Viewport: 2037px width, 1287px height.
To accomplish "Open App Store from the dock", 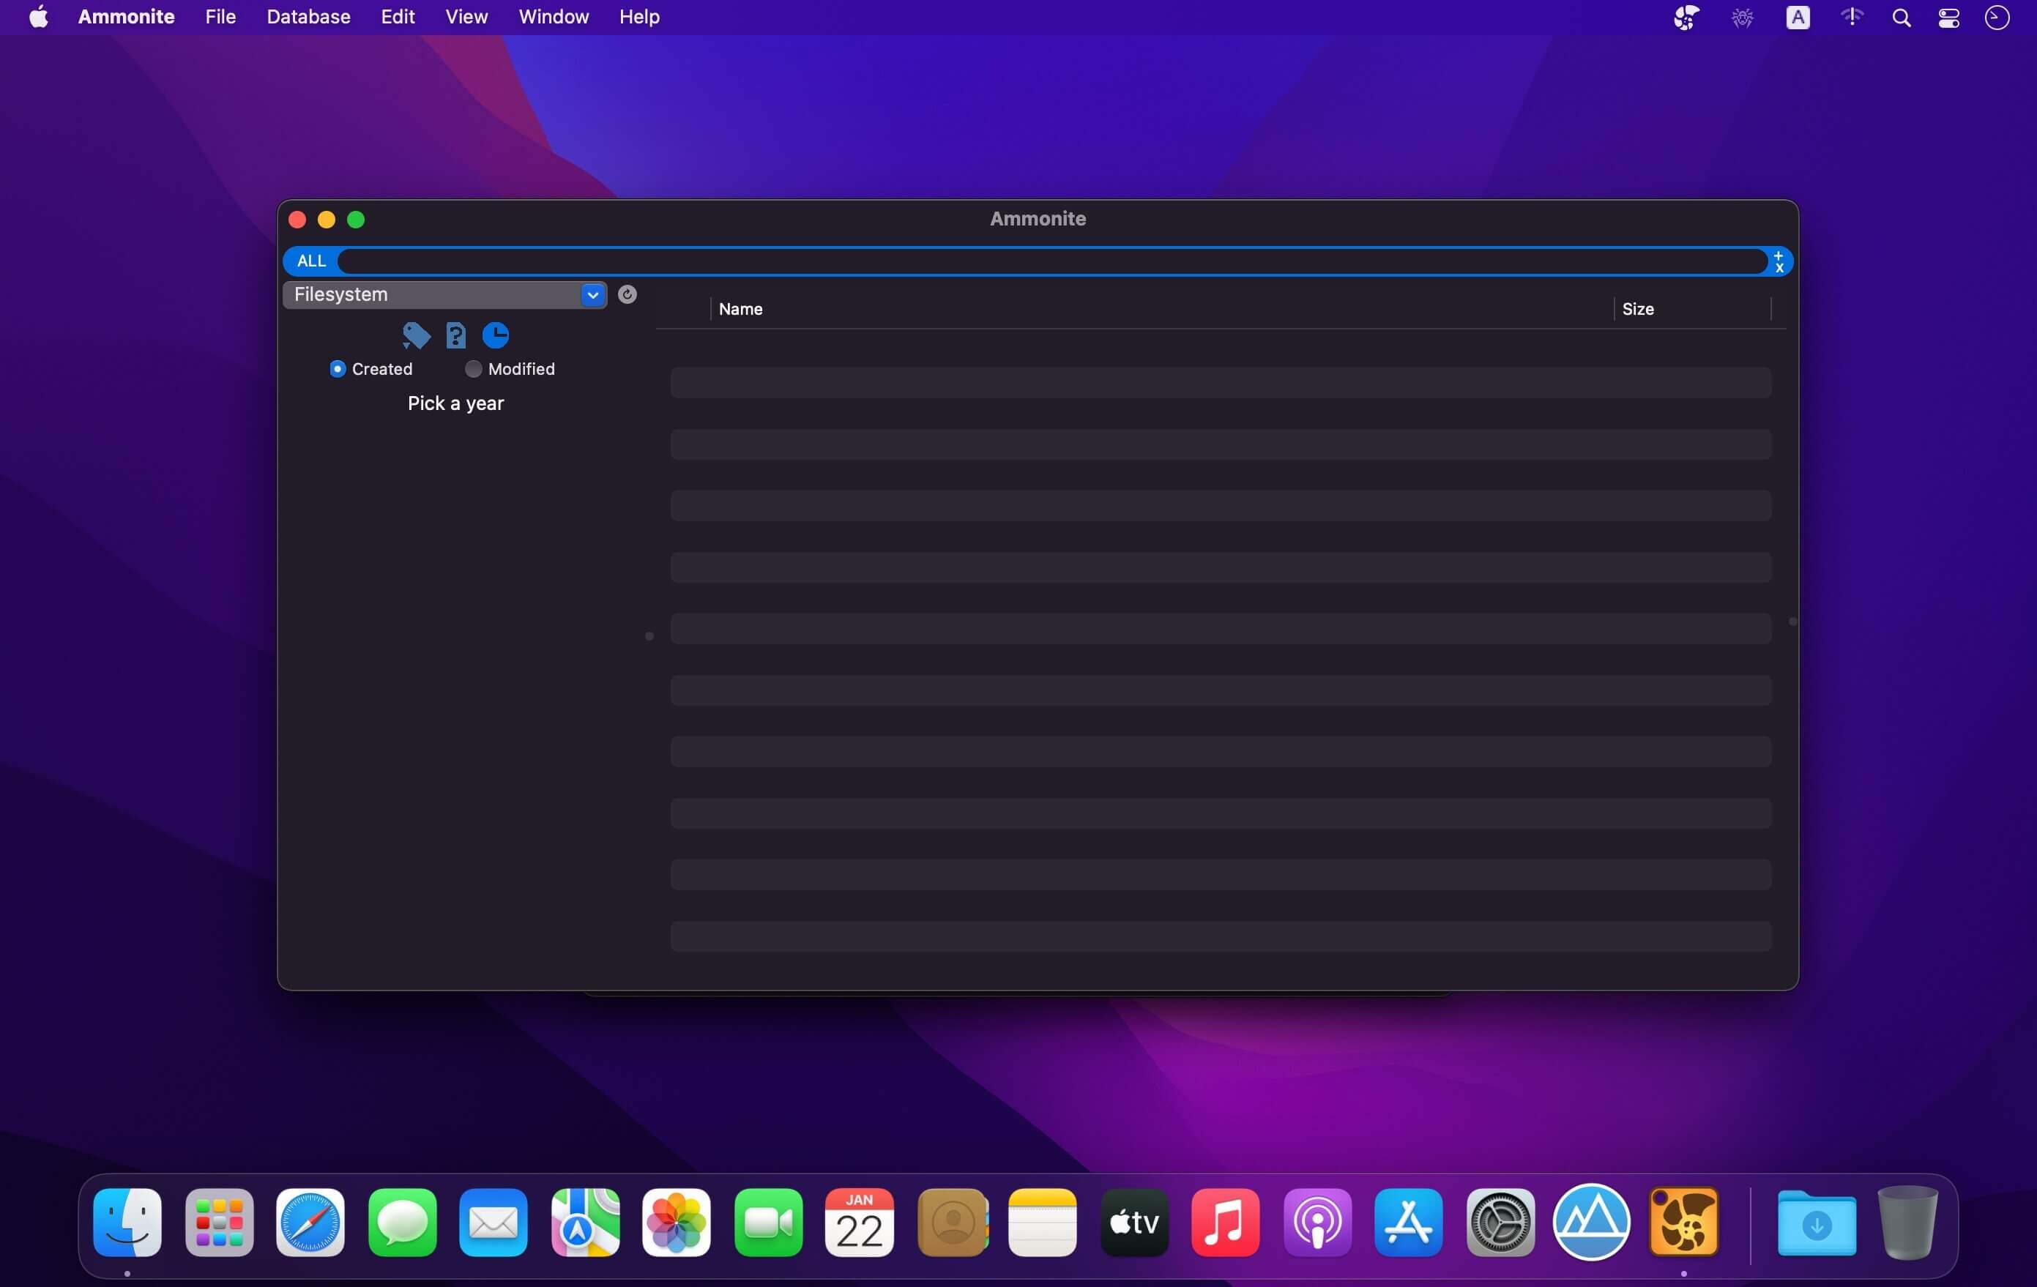I will (1407, 1222).
